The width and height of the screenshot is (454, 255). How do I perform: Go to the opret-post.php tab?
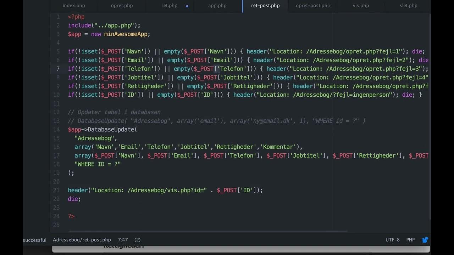coord(312,6)
